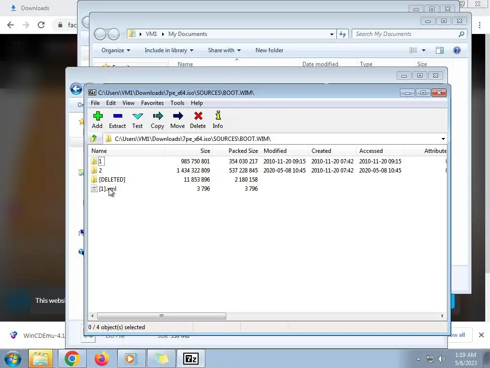Image resolution: width=490 pixels, height=368 pixels.
Task: Click the Add button in 7-Zip toolbar
Action: coord(97,120)
